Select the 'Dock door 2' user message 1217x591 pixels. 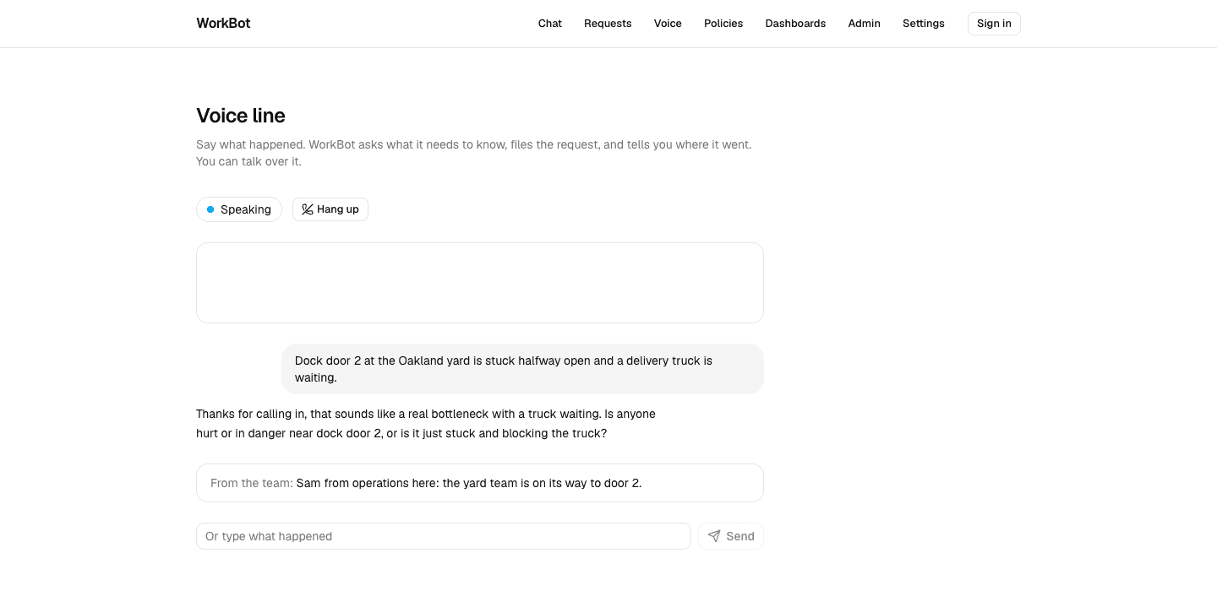(522, 369)
